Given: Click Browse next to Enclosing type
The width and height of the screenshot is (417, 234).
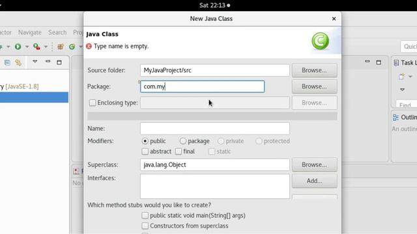Looking at the screenshot, I should (314, 103).
